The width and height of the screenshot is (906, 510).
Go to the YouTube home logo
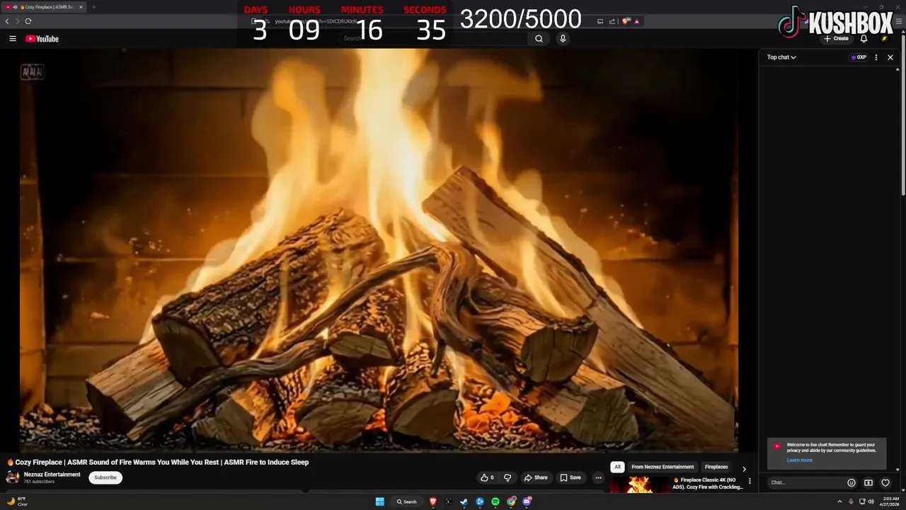[x=42, y=39]
